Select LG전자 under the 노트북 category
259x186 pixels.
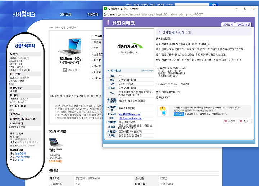(x=25, y=58)
